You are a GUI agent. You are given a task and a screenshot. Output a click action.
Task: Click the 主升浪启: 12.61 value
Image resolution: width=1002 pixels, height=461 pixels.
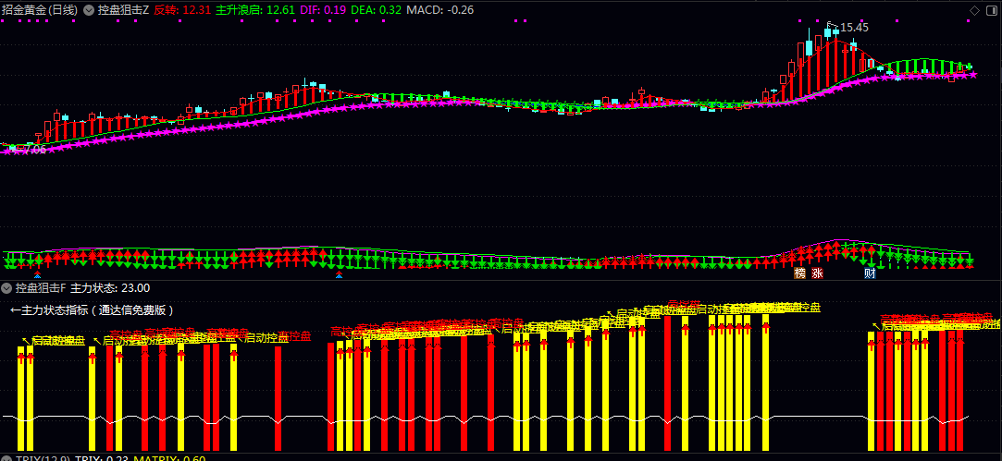click(x=255, y=10)
